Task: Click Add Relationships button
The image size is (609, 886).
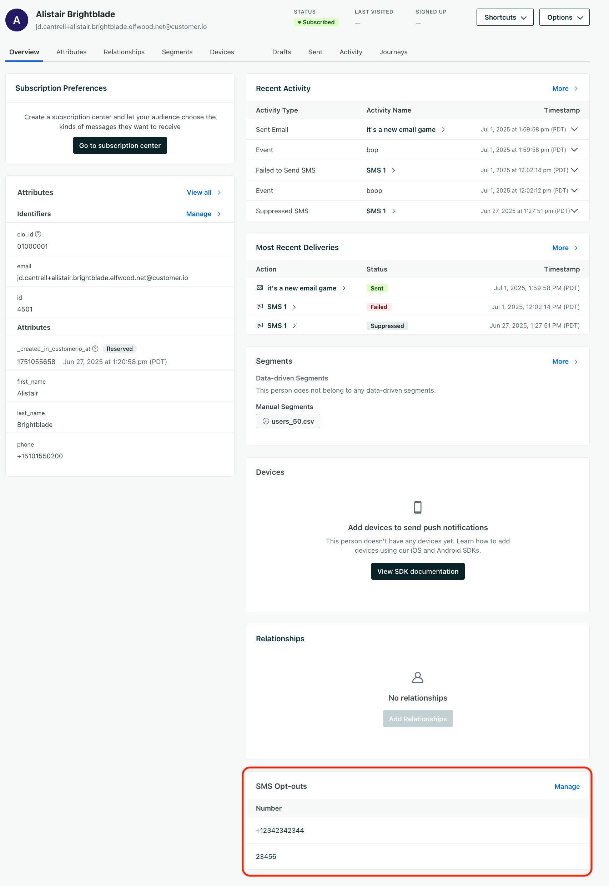Action: pyautogui.click(x=418, y=719)
